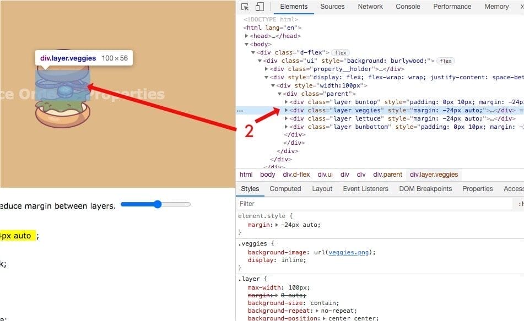Expand the margin shorthand in element.style

(277, 225)
